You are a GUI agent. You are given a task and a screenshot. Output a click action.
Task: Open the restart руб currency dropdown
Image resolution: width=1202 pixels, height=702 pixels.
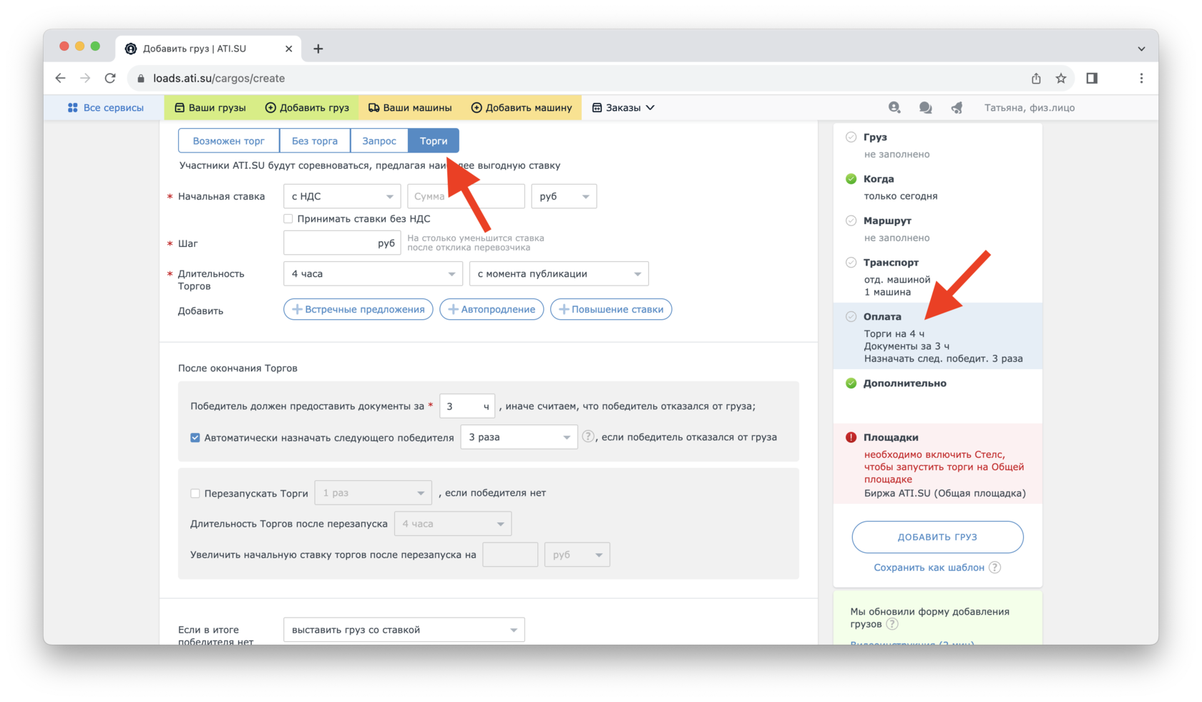click(577, 555)
